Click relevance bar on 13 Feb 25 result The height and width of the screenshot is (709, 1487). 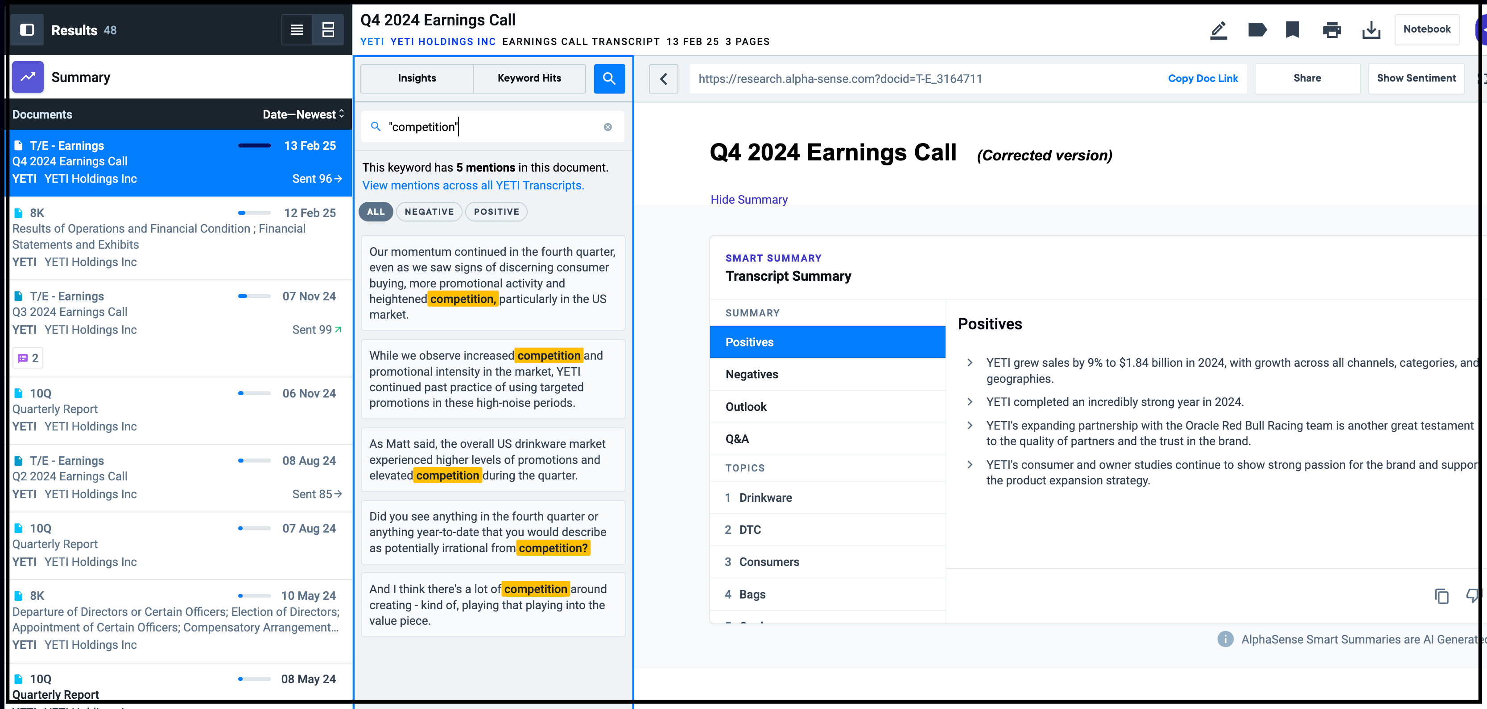[x=255, y=145]
